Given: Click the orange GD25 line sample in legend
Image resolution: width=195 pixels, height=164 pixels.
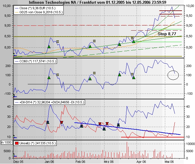Looking at the screenshot, I should (17, 12).
